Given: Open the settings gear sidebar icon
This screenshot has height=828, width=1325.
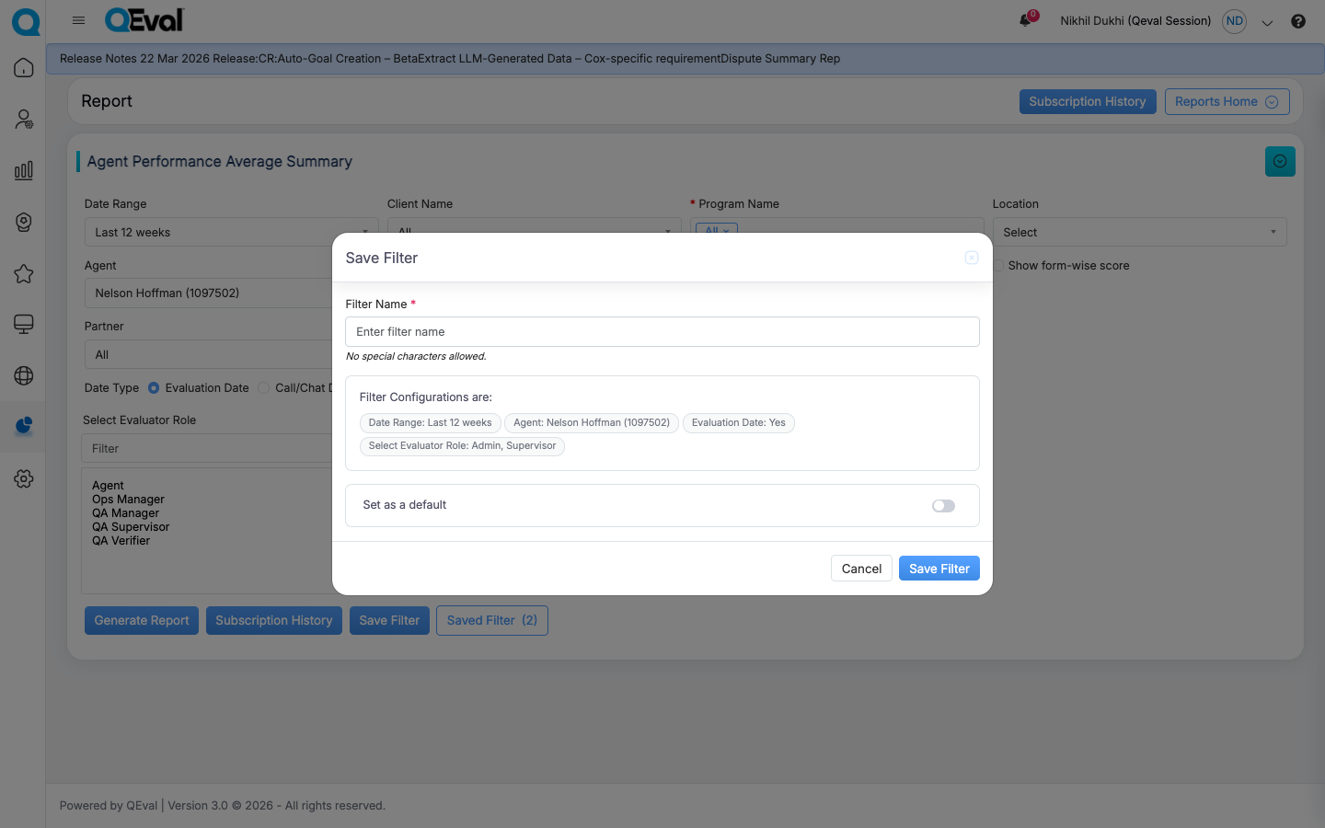Looking at the screenshot, I should 24,478.
